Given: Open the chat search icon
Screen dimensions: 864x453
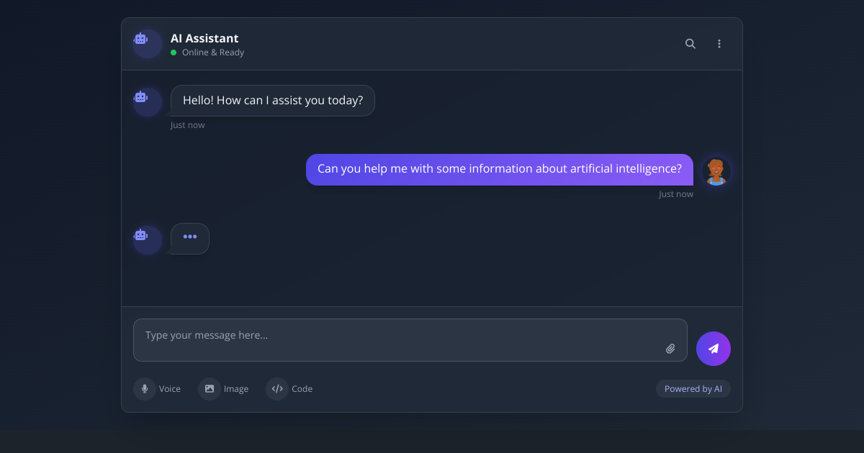Looking at the screenshot, I should click(690, 43).
